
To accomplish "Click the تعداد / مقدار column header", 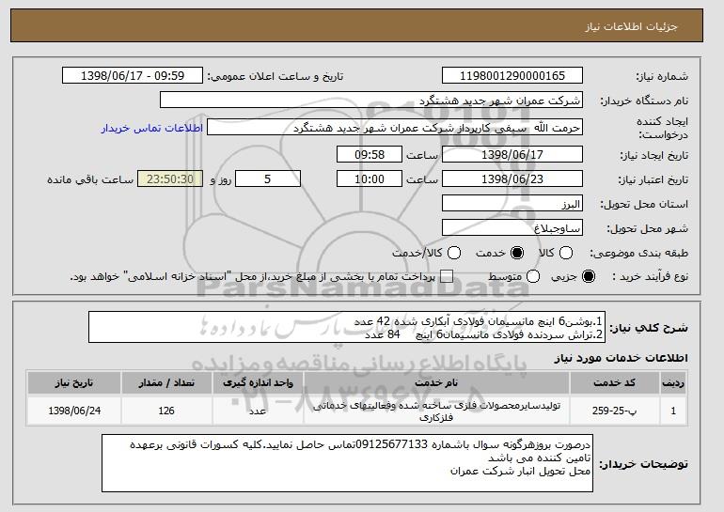I will point(166,383).
